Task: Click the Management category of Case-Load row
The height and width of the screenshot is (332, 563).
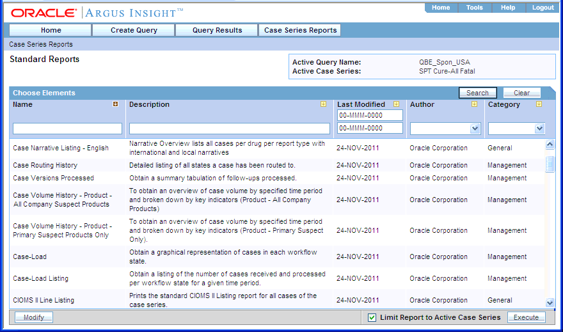Action: point(507,257)
